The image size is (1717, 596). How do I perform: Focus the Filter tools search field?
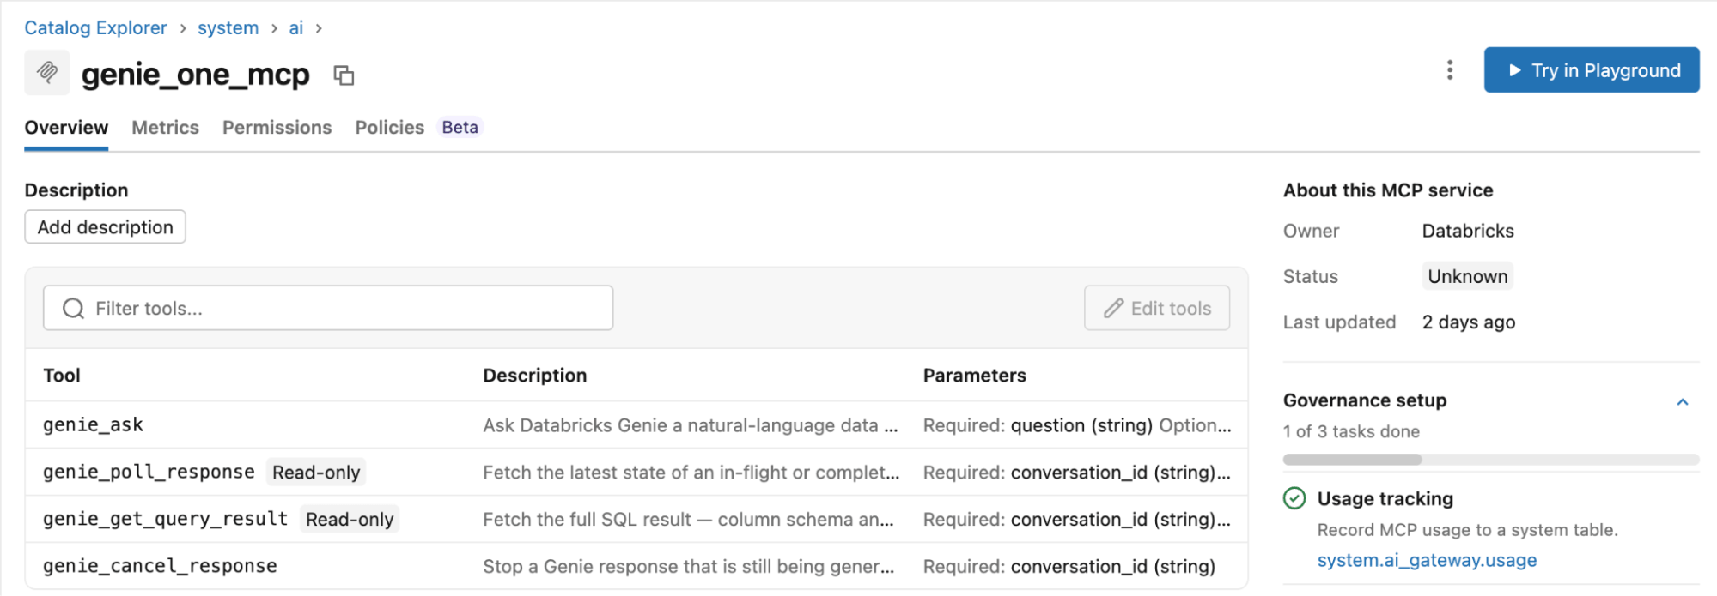(x=328, y=309)
